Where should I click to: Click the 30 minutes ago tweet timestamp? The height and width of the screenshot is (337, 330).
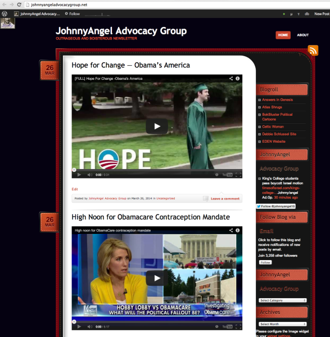[x=286, y=198]
